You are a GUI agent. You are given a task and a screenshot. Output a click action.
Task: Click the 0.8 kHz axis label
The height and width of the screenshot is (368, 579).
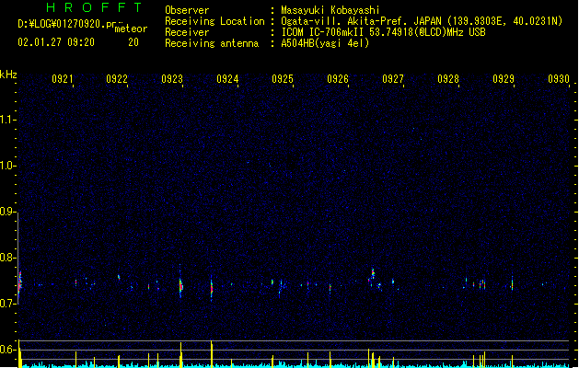[7, 258]
